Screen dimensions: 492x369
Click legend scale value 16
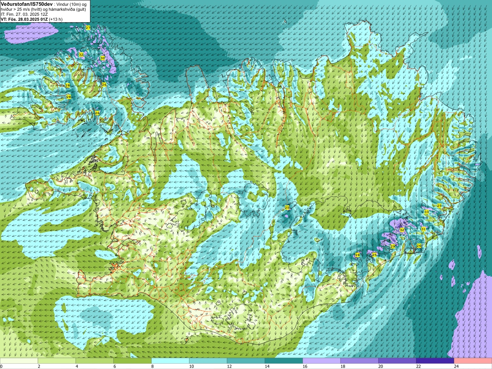tap(305, 366)
